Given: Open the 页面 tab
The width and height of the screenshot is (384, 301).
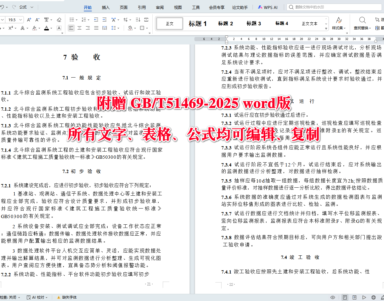Looking at the screenshot, I should click(x=124, y=7).
